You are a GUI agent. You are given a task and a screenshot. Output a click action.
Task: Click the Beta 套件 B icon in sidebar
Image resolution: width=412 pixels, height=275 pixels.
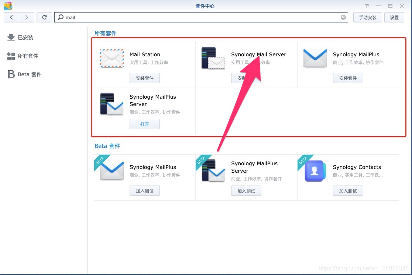(11, 74)
